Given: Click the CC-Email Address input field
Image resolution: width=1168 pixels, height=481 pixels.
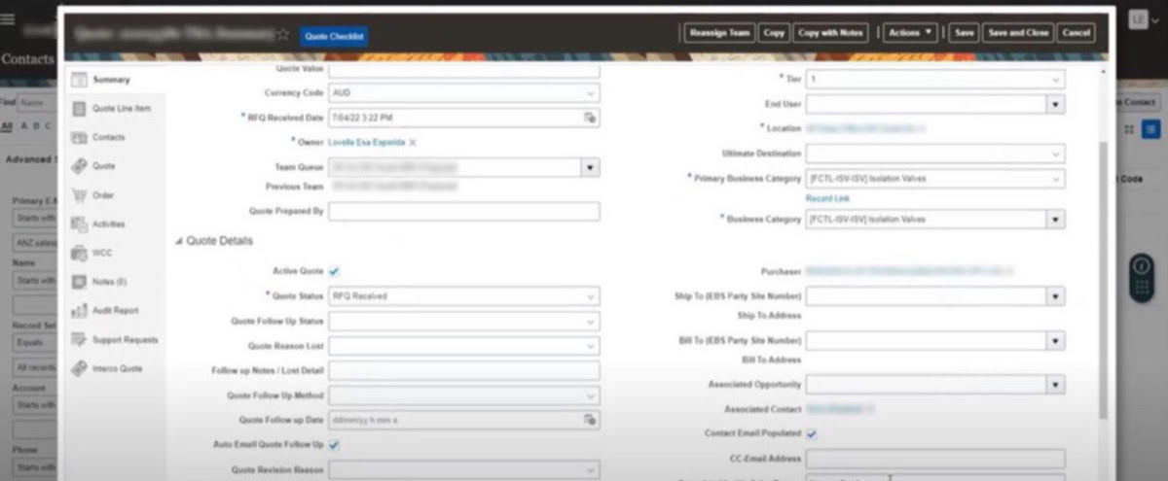Looking at the screenshot, I should coord(935,458).
